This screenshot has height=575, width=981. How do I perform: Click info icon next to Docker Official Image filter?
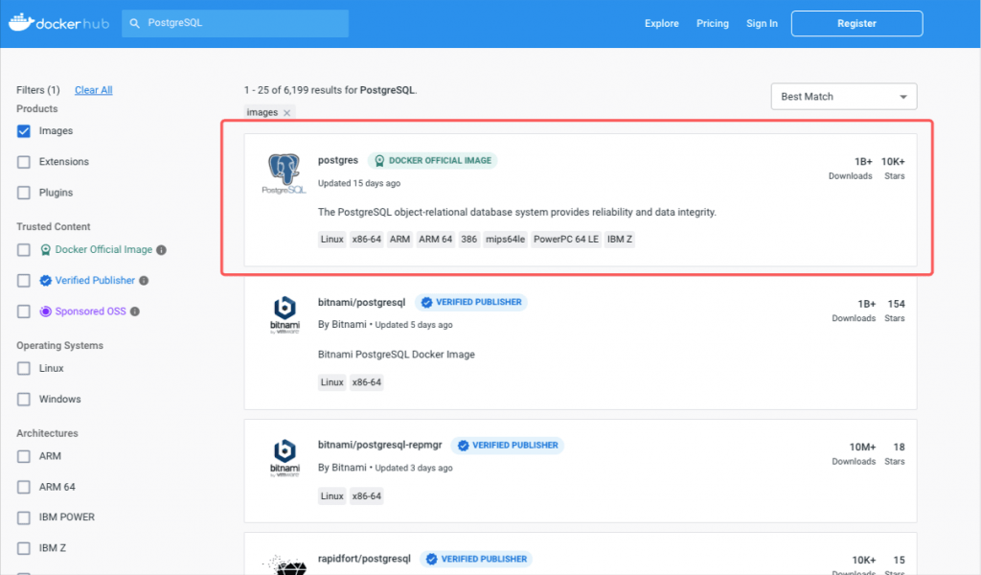(161, 250)
